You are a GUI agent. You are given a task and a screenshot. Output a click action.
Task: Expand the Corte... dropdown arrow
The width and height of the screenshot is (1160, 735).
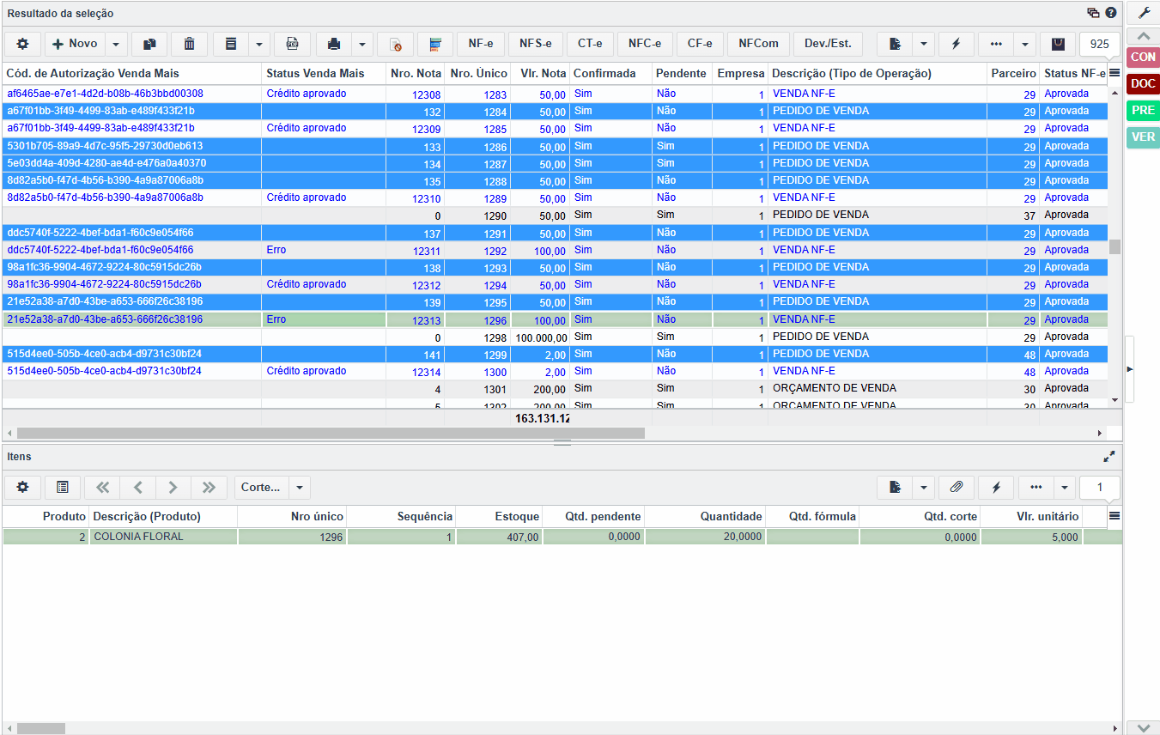coord(300,487)
